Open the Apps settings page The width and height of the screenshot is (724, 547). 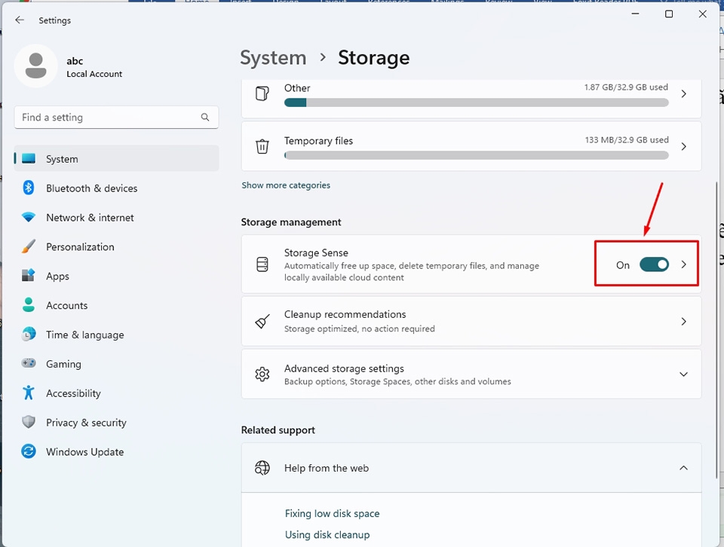[116, 276]
